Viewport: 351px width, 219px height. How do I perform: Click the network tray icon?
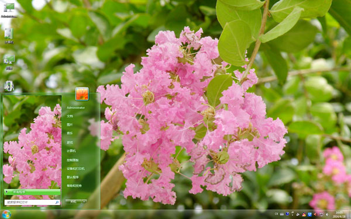click(298, 214)
